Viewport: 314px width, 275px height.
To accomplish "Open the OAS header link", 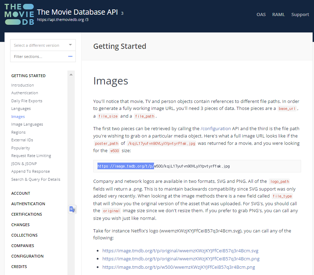I will click(x=261, y=14).
